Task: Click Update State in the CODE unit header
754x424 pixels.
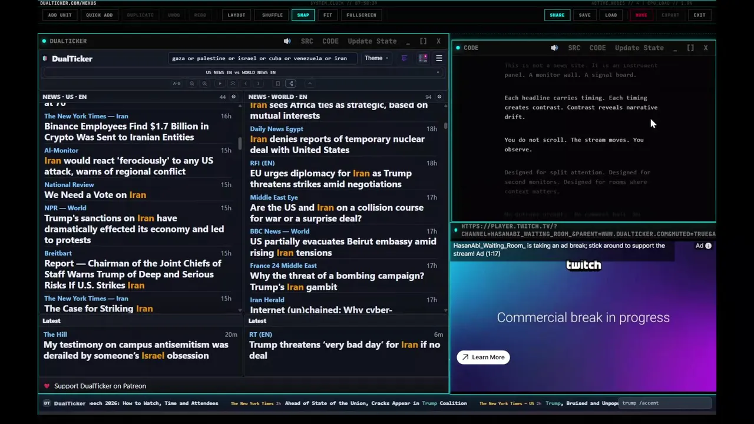Action: (639, 48)
